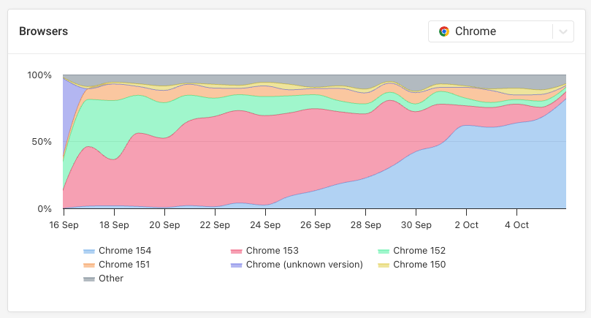Toggle Chrome 150 legend entry
The width and height of the screenshot is (591, 318).
(411, 265)
